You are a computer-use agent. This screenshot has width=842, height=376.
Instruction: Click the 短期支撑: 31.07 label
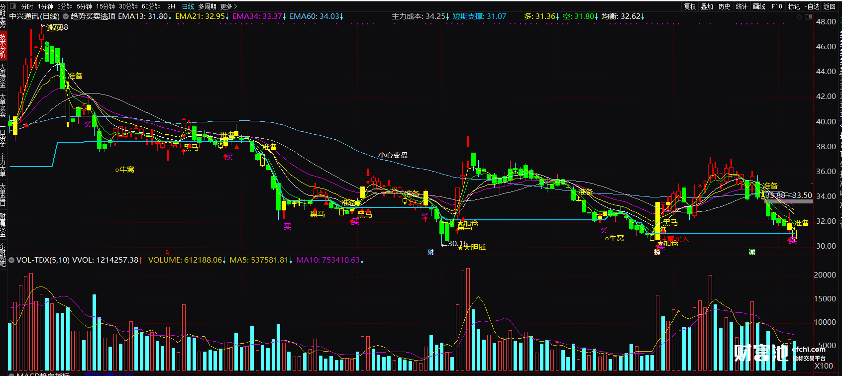pyautogui.click(x=479, y=16)
